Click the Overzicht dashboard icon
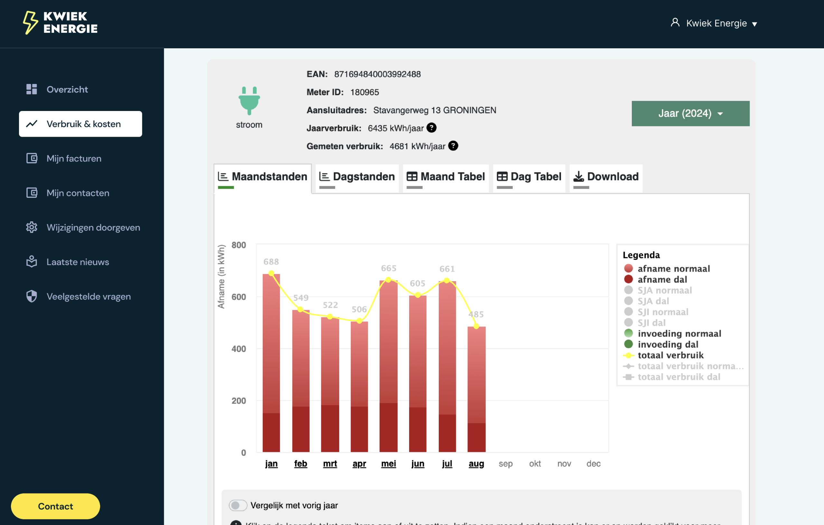This screenshot has width=824, height=525. 32,89
